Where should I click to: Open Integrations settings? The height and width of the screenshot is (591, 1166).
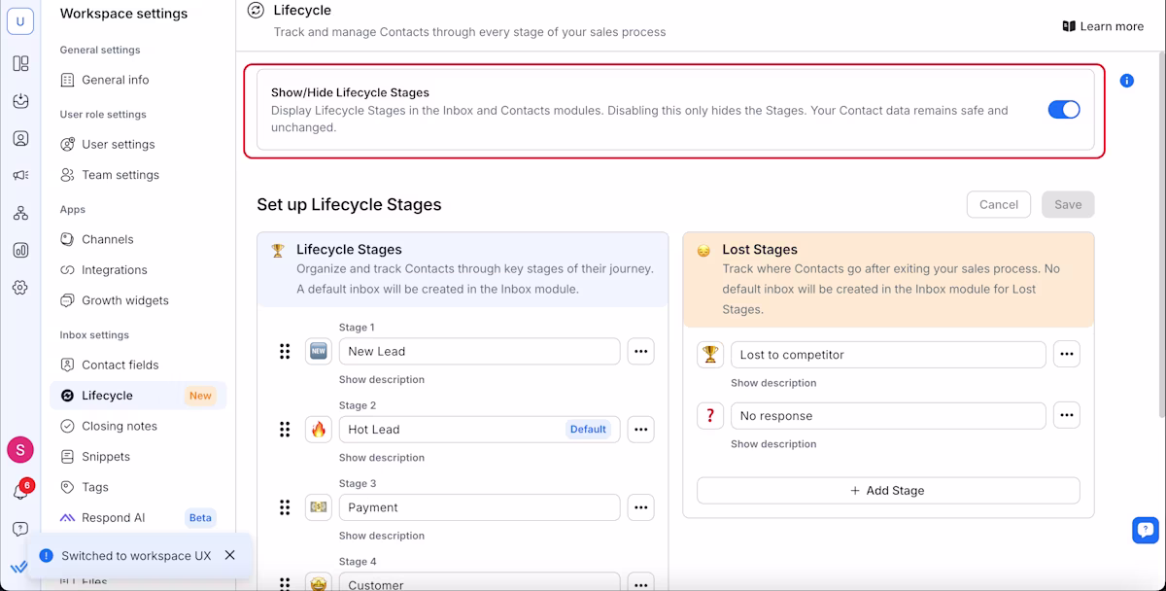[138, 269]
